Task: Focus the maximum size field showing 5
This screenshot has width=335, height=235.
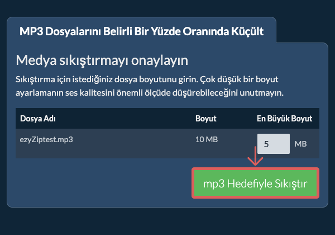Action: (274, 144)
